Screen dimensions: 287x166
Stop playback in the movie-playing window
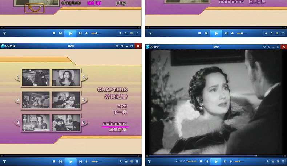click(x=201, y=161)
